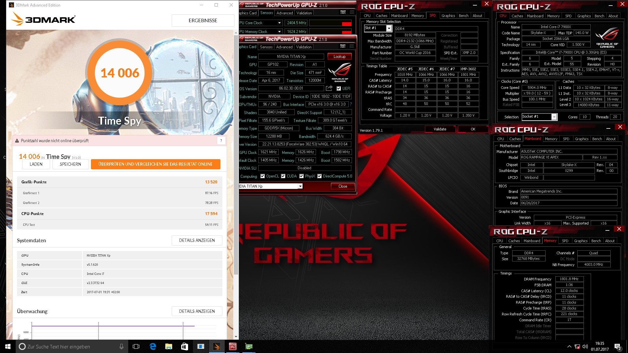Click DETAILS ANZEIGEN next to Systemdaten
This screenshot has width=628, height=353.
pyautogui.click(x=197, y=240)
